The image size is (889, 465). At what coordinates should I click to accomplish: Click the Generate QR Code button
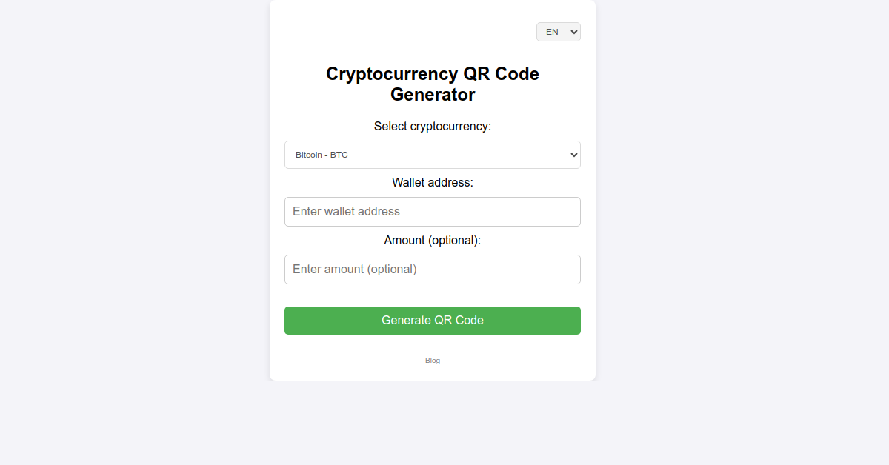point(432,320)
